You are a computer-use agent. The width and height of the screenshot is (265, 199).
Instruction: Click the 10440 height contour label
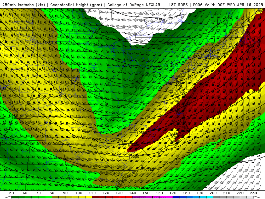click(133, 145)
